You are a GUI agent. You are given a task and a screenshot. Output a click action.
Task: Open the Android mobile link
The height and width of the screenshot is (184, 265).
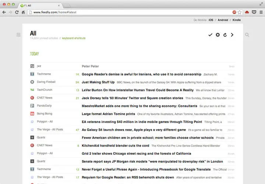tap(223, 20)
